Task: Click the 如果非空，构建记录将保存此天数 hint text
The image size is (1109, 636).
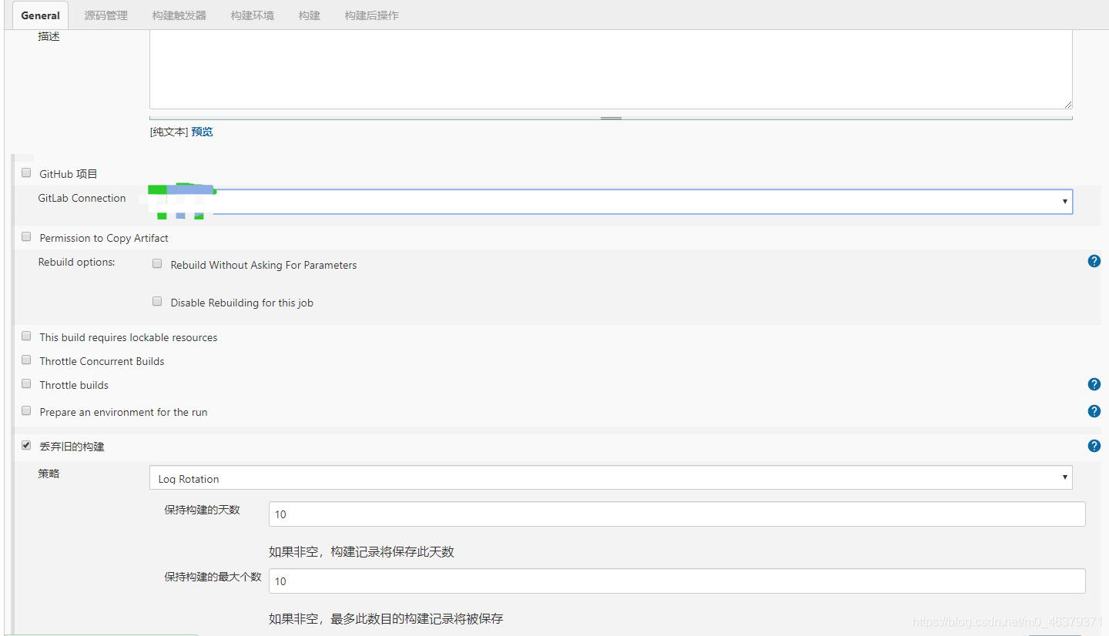Action: point(361,552)
